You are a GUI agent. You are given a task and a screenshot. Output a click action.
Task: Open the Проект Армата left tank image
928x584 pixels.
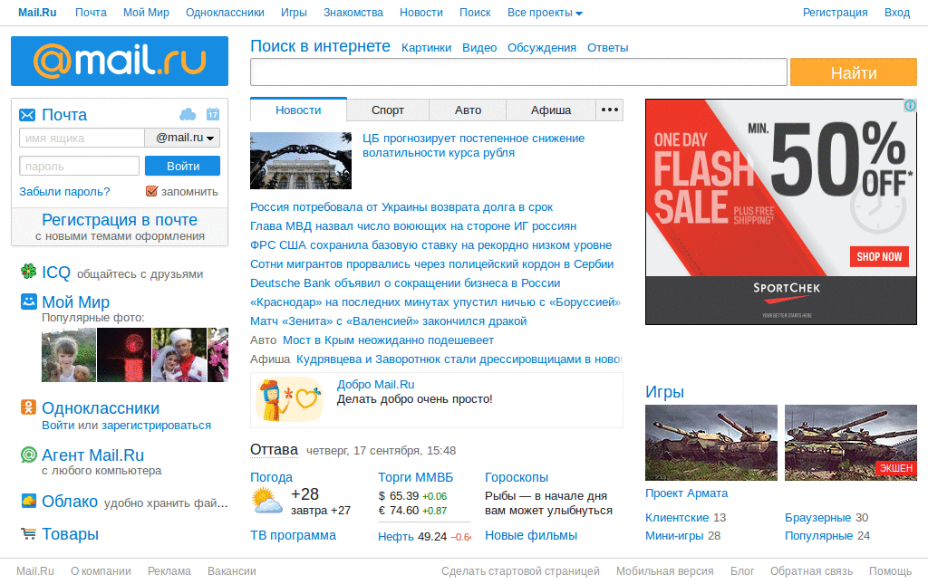(x=711, y=443)
